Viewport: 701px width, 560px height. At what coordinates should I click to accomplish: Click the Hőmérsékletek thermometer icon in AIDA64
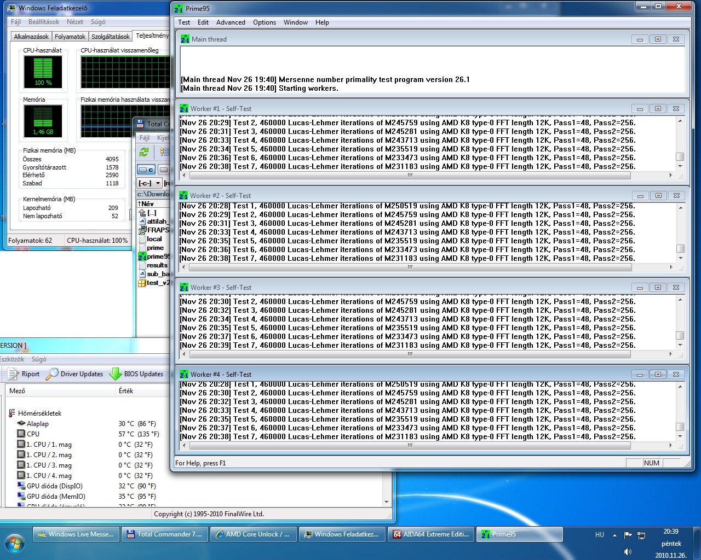[12, 413]
